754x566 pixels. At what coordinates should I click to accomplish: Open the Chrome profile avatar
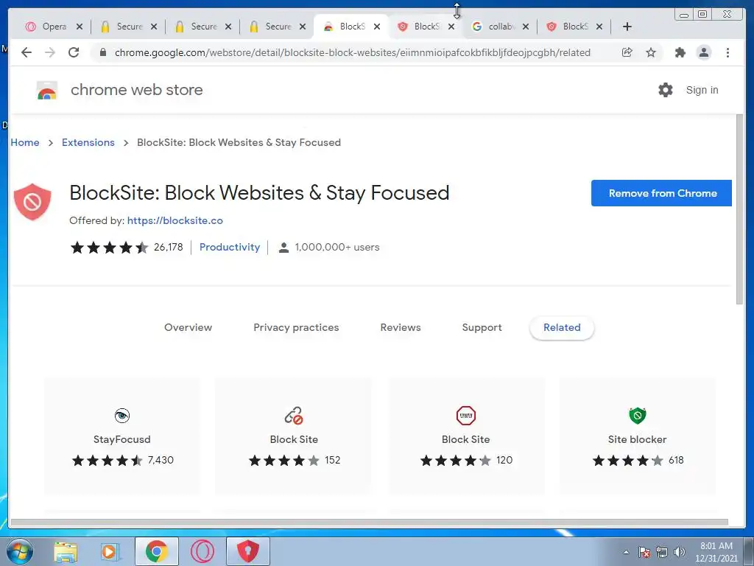click(x=703, y=52)
